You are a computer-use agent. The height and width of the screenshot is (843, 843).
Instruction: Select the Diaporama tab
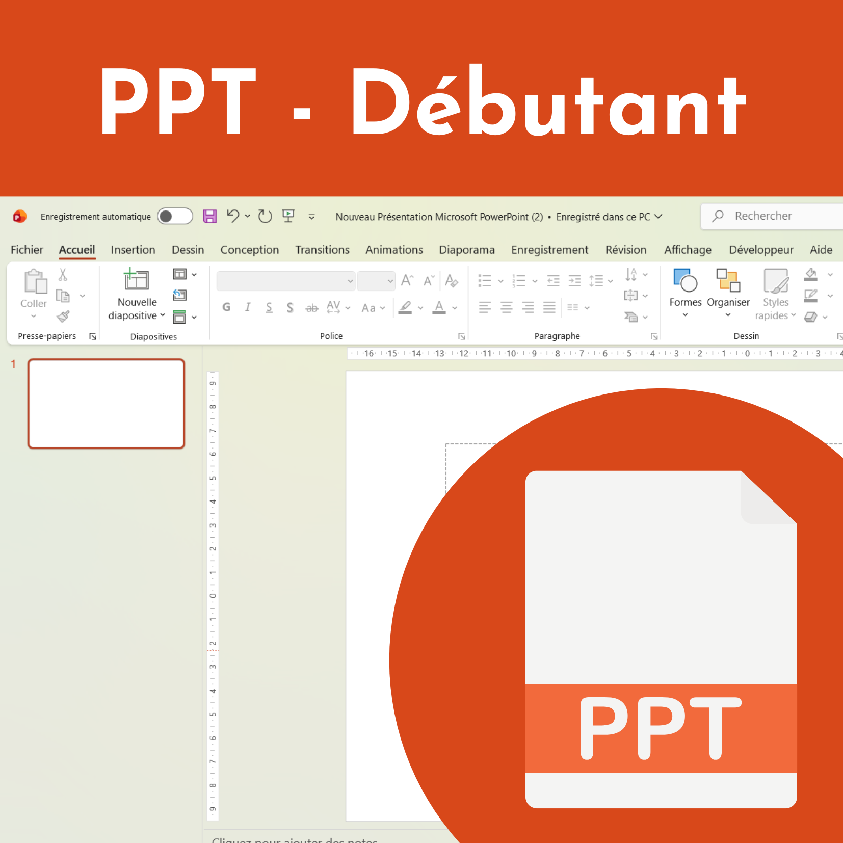[467, 250]
